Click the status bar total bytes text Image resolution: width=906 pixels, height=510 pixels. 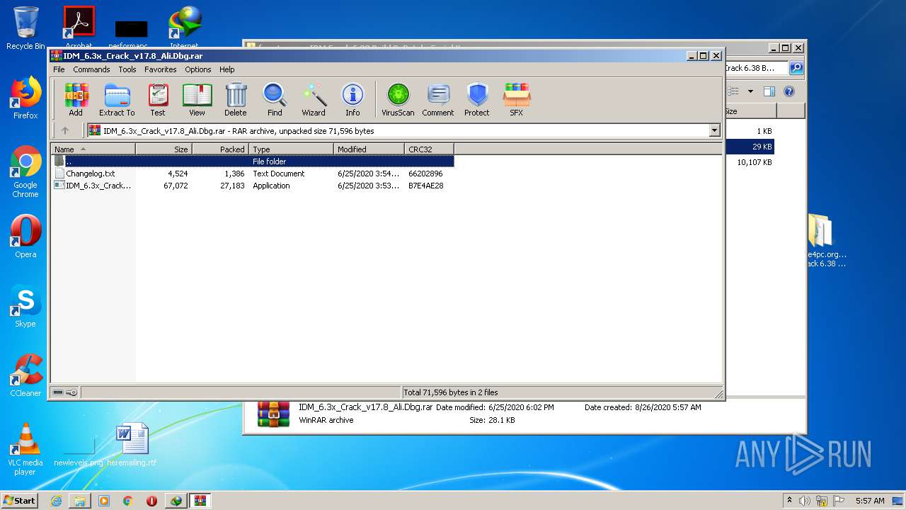451,392
